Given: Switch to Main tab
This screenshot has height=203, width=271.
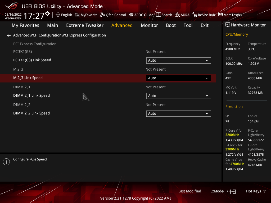Looking at the screenshot, I should pyautogui.click(x=53, y=25).
